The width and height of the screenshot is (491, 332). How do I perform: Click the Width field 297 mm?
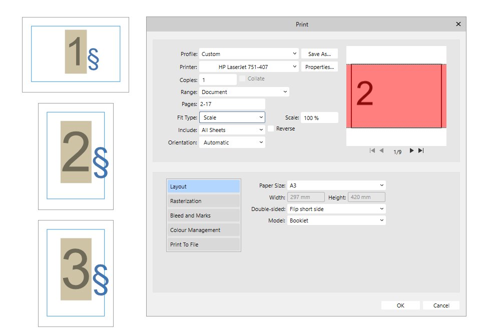point(306,197)
